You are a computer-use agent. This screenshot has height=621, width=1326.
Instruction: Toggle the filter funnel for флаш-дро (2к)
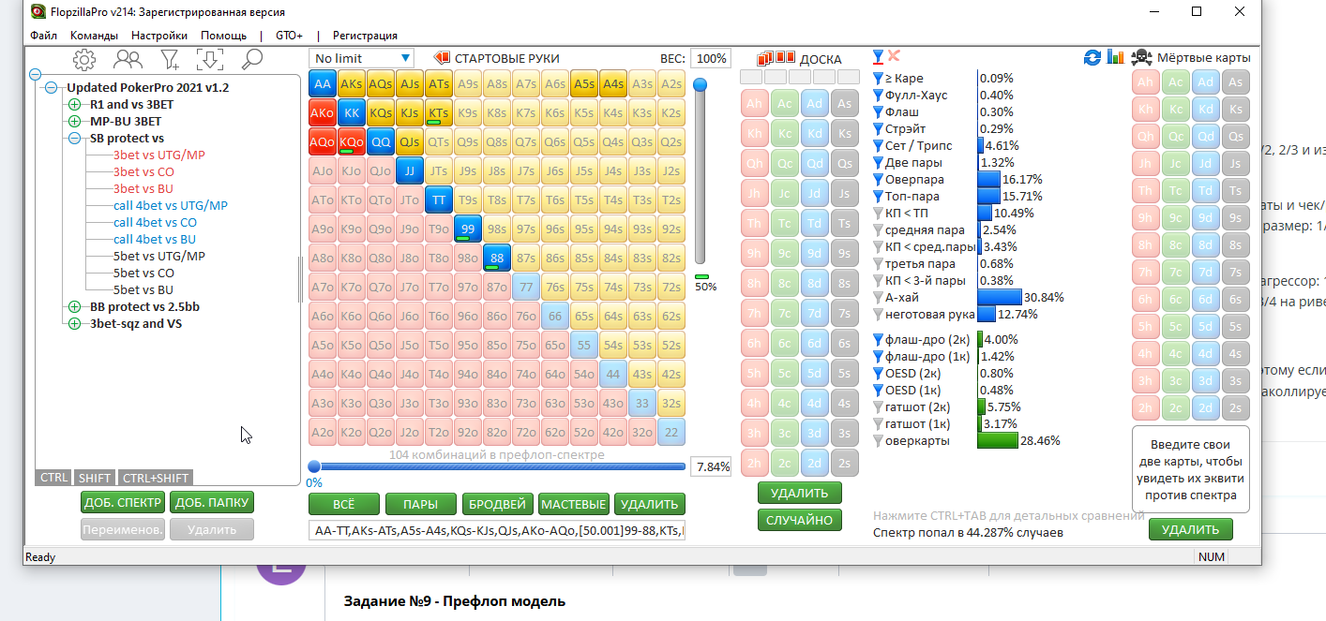point(879,340)
